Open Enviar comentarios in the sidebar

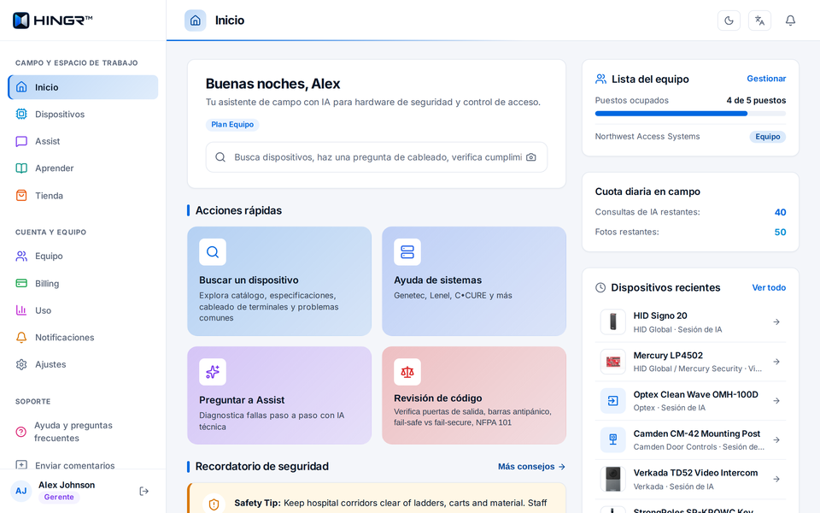(83, 465)
